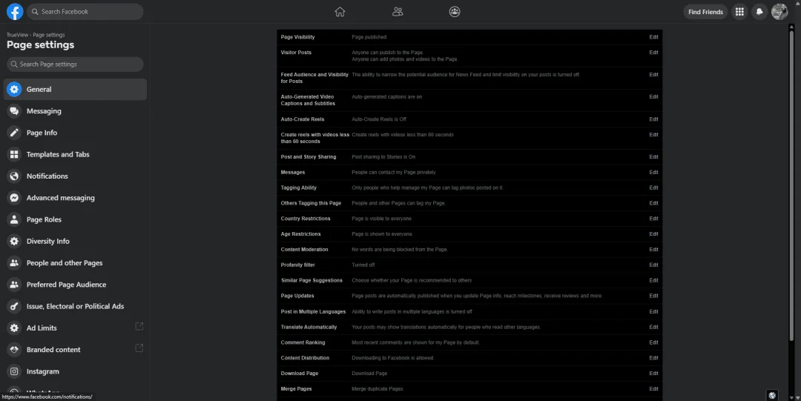
Task: Edit the Messages setting
Action: 653,172
